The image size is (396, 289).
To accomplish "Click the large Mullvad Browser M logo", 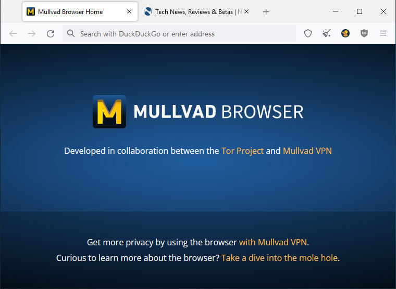I will pos(109,112).
